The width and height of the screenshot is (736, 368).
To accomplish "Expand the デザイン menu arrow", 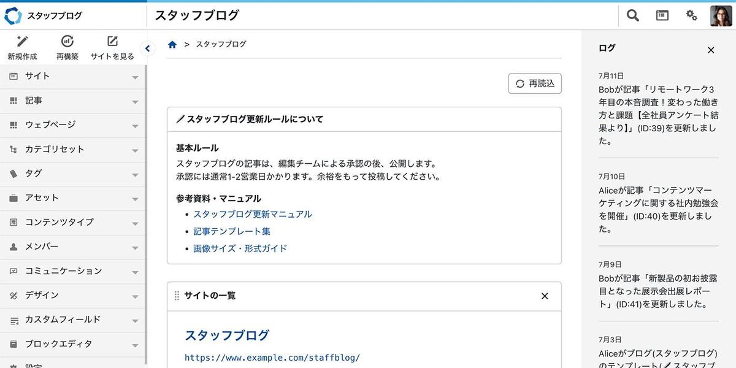I will pyautogui.click(x=135, y=297).
